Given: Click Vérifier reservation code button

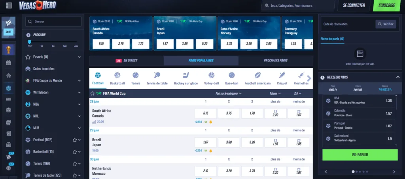Looking at the screenshot, I should [386, 24].
